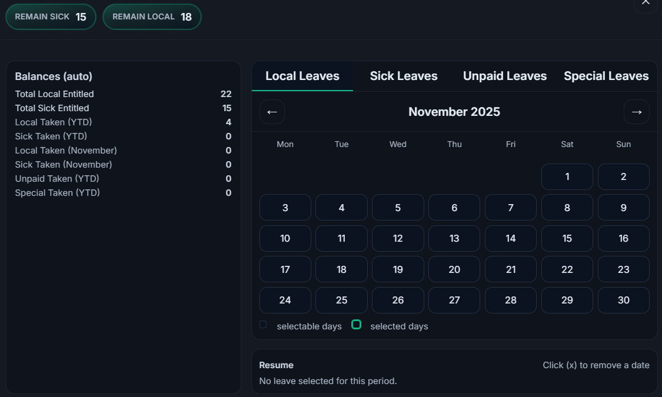Toggle the selected days checkbox
This screenshot has width=662, height=397.
coord(356,324)
